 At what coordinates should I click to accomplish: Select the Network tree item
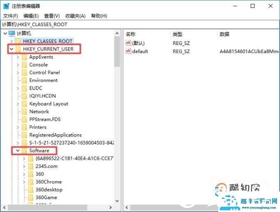[39, 111]
